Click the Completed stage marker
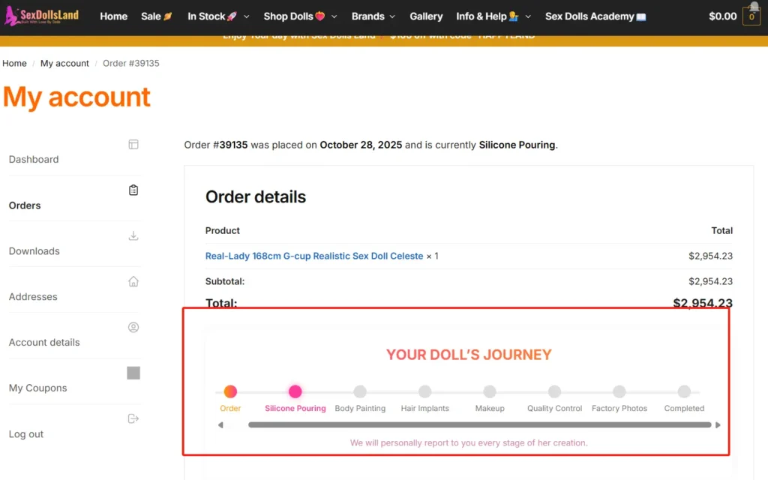Image resolution: width=768 pixels, height=480 pixels. (x=684, y=391)
